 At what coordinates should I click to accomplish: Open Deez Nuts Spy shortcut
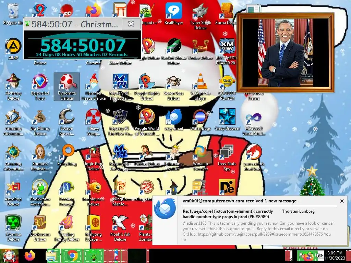[227, 158]
